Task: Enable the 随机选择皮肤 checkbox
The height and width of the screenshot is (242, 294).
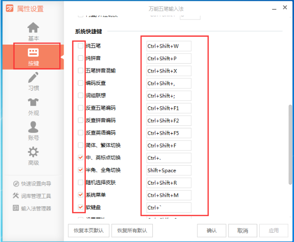Action: 80,182
